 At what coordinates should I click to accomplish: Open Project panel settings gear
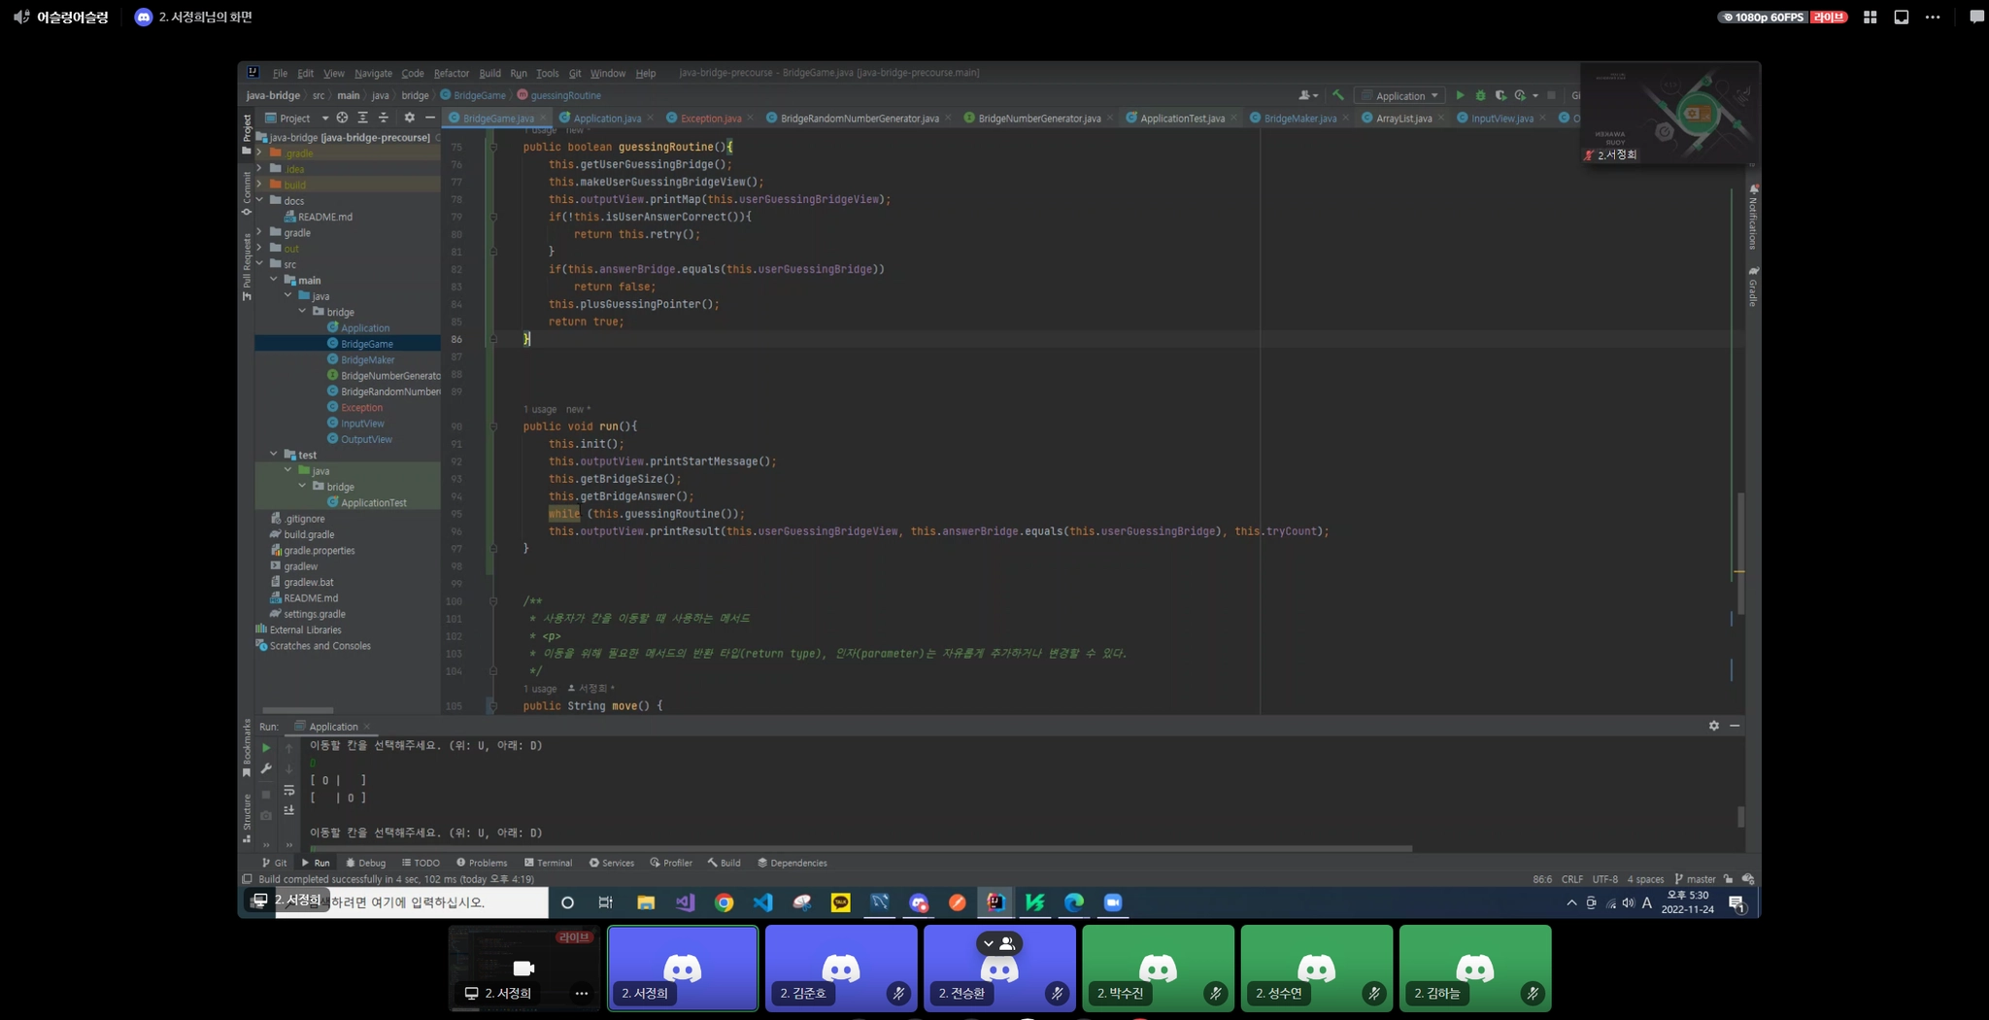click(x=409, y=118)
